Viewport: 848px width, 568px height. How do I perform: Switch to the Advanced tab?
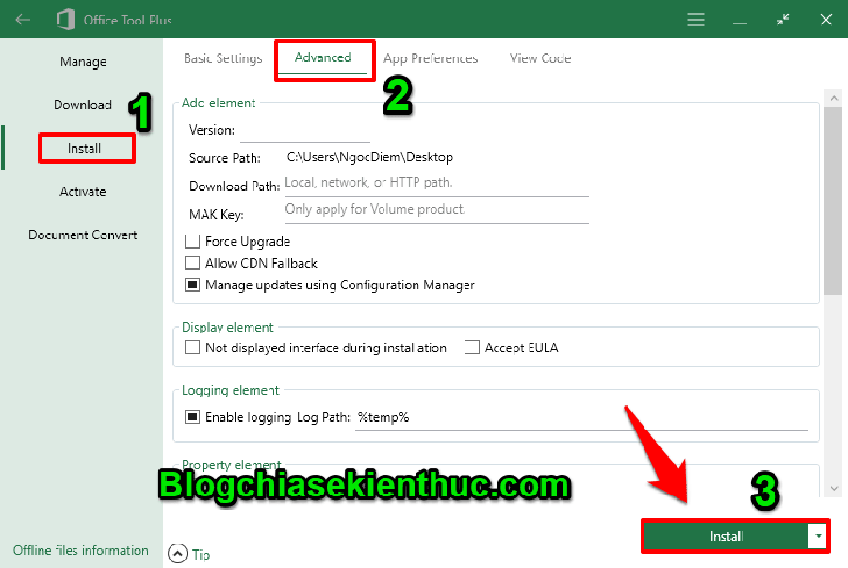[x=323, y=57]
